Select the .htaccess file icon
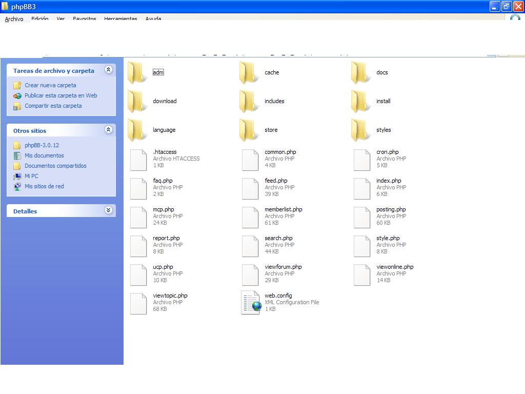Screen dimensions: 525x394 click(138, 160)
